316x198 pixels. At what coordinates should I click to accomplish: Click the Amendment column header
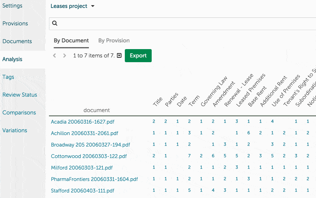pos(224,94)
